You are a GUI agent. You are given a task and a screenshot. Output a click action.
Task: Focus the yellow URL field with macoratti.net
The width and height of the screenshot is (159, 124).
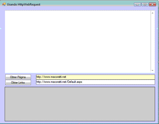click(95, 77)
